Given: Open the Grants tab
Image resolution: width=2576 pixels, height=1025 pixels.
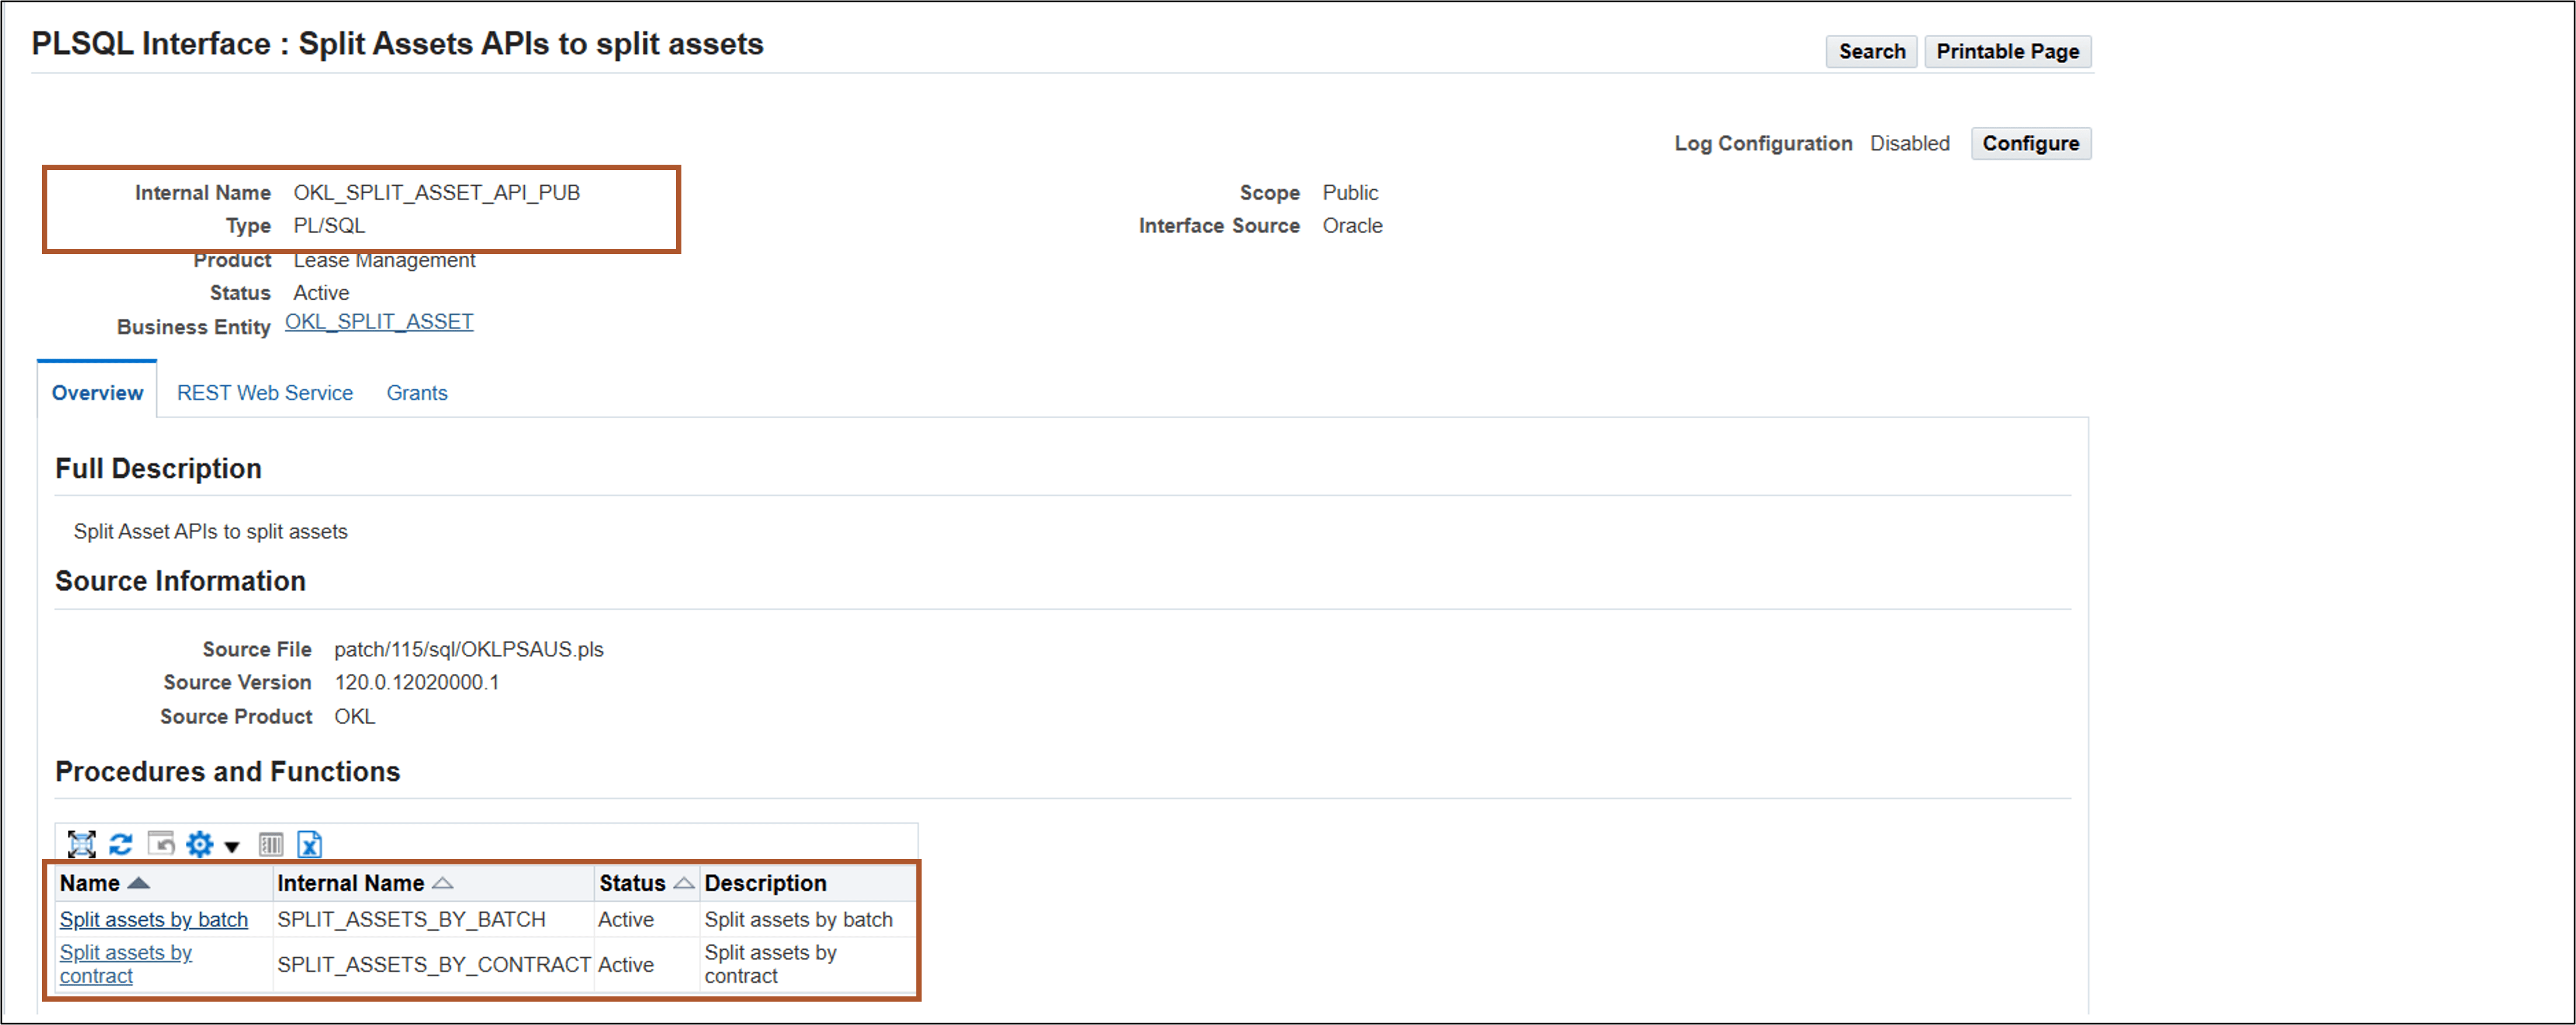Looking at the screenshot, I should (417, 392).
